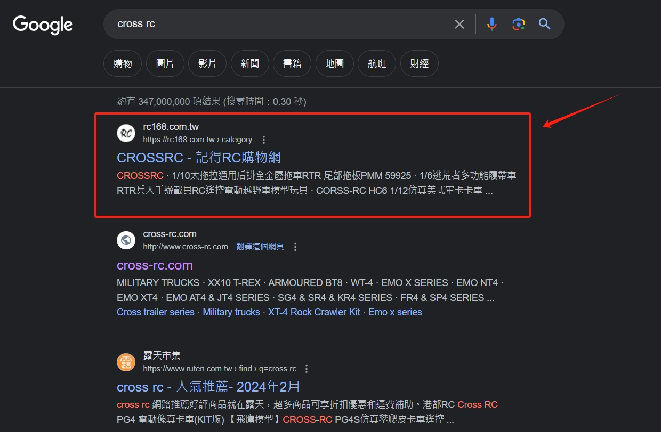The width and height of the screenshot is (661, 432).
Task: Click the cross-rc.com globe favicon
Action: coord(126,240)
